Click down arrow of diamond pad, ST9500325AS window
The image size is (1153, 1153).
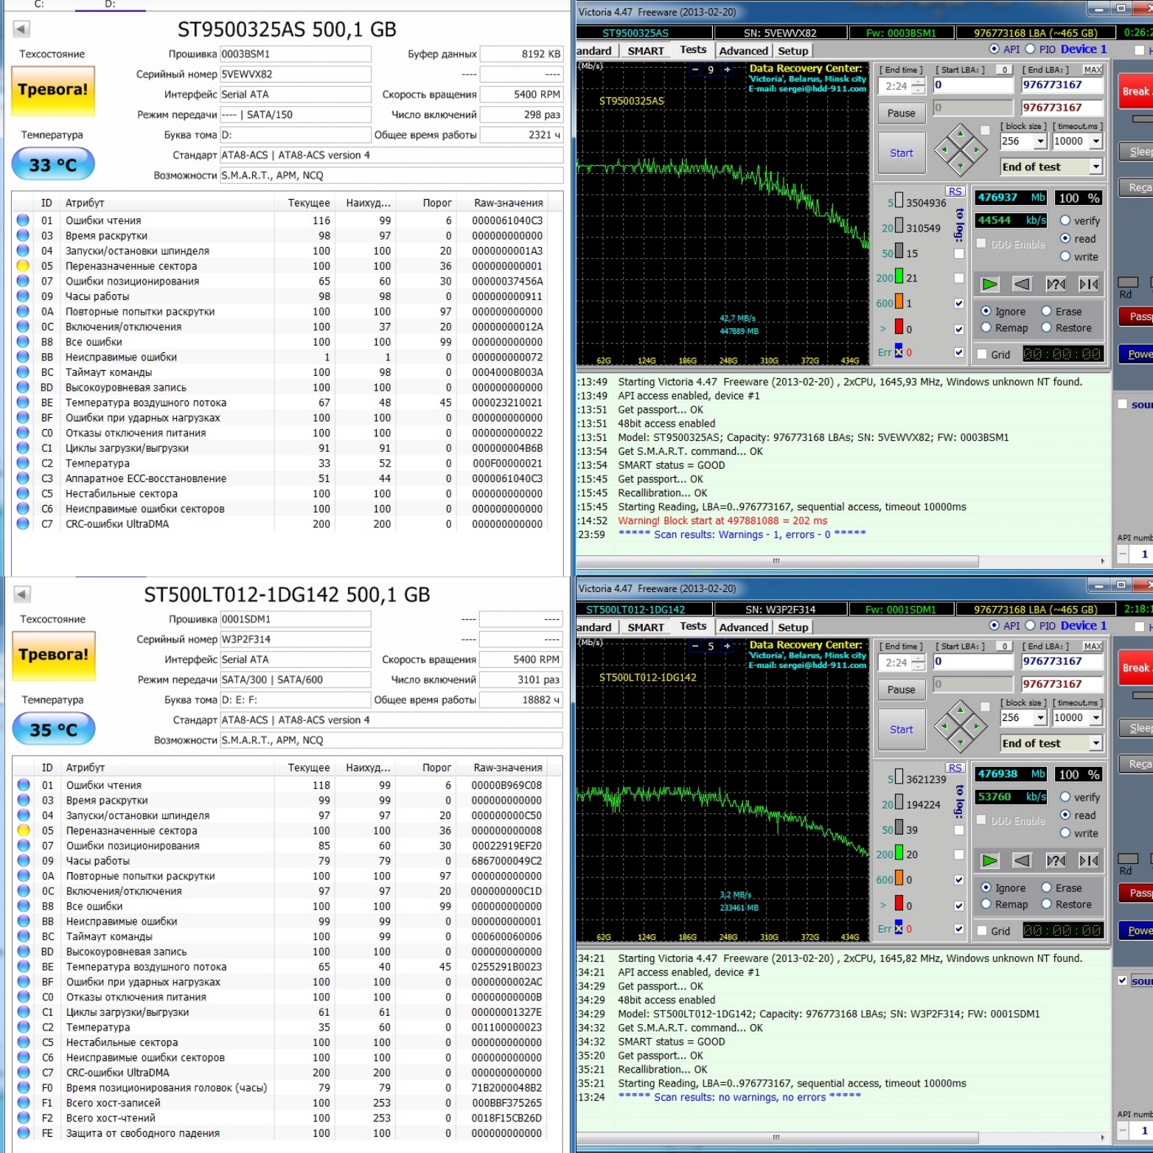pyautogui.click(x=960, y=166)
